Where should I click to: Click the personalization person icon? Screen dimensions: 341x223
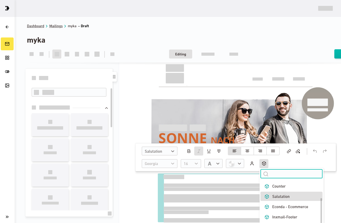coord(252,163)
